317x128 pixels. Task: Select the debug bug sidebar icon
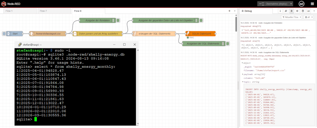(291, 11)
